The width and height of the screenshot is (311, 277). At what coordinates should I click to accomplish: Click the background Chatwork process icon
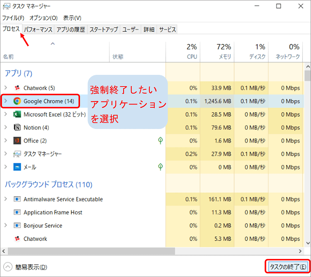pyautogui.click(x=17, y=239)
